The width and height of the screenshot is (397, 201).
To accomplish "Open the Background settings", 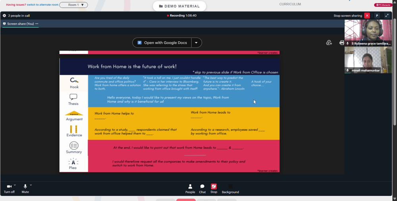I will coord(230,189).
